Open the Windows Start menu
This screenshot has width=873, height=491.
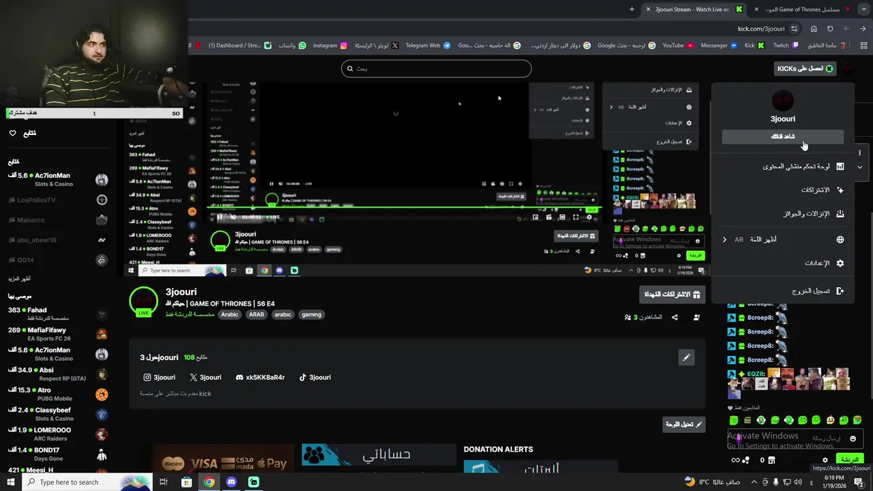point(11,482)
